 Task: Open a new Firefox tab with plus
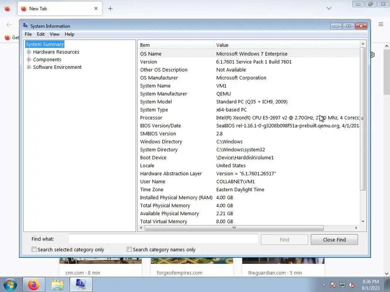pos(110,9)
